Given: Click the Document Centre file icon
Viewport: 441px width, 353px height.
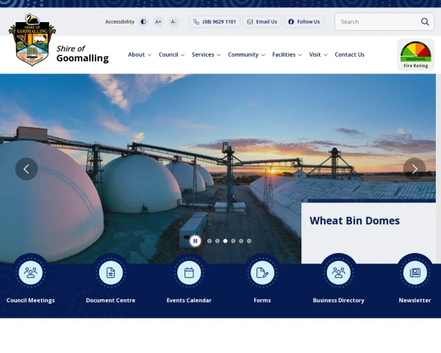Looking at the screenshot, I should 111,273.
